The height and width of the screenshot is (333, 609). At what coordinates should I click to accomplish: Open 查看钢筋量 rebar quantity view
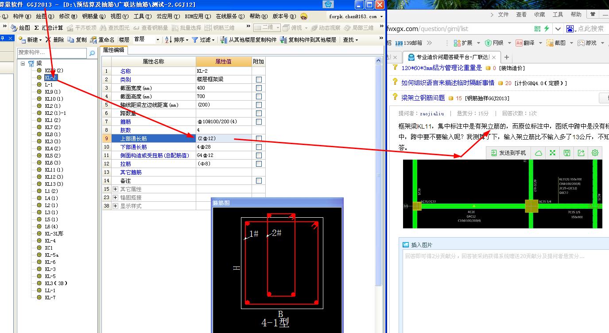click(x=151, y=27)
